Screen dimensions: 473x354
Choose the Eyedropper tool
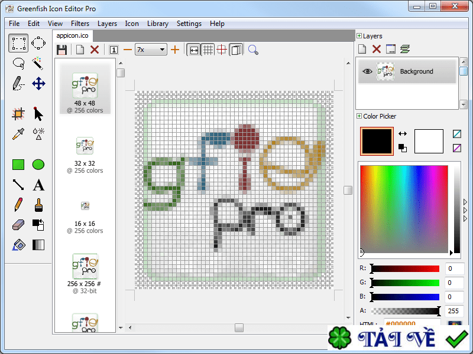18,134
